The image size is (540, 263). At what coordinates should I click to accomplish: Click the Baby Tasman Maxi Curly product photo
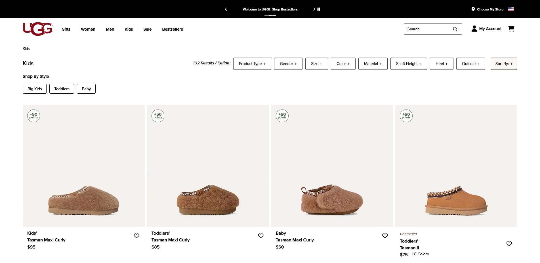point(332,166)
